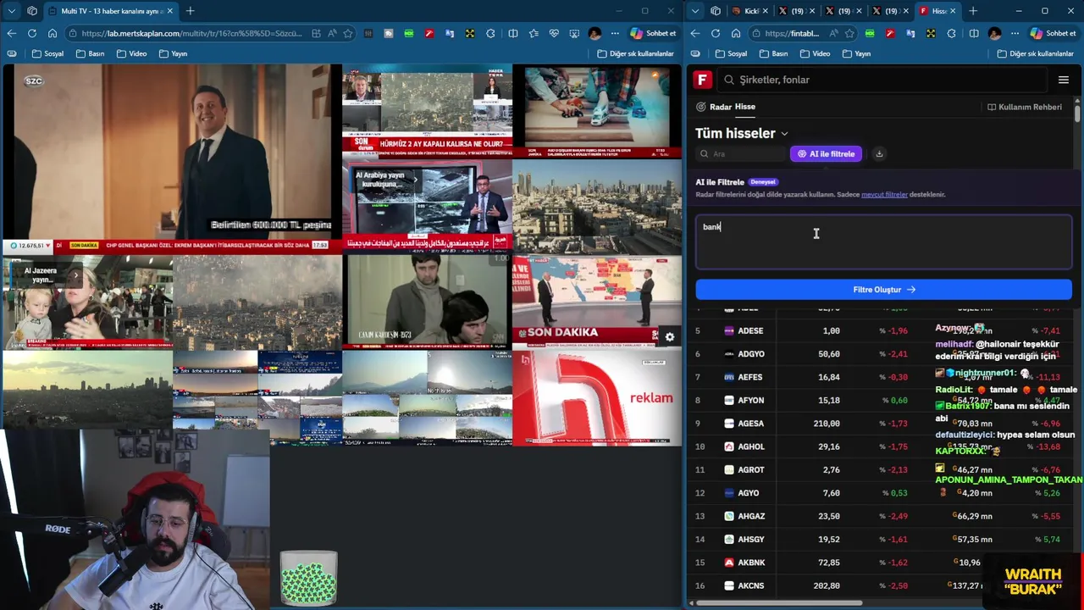Open Workspaces icon in the left window tab bar

pyautogui.click(x=32, y=11)
